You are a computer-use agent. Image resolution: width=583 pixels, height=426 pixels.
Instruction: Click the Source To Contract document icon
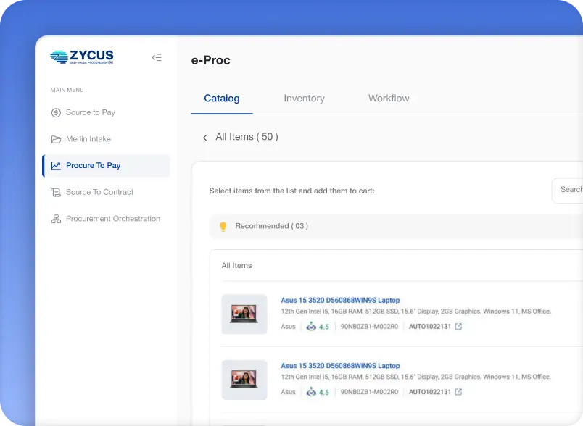[56, 192]
